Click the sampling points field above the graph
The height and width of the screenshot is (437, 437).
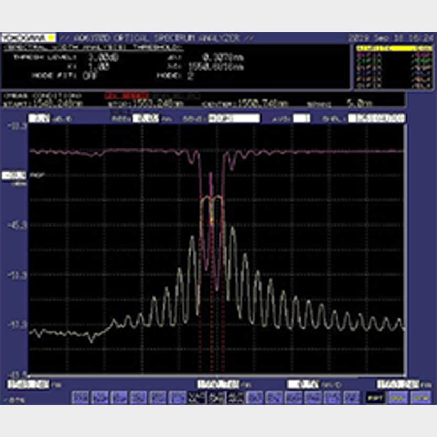tap(378, 119)
